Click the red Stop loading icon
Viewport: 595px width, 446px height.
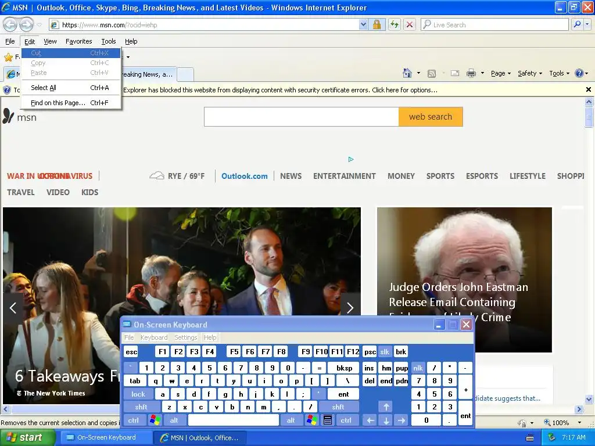410,24
